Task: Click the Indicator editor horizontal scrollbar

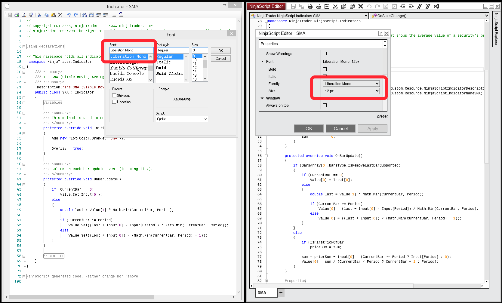Action: pyautogui.click(x=81, y=297)
